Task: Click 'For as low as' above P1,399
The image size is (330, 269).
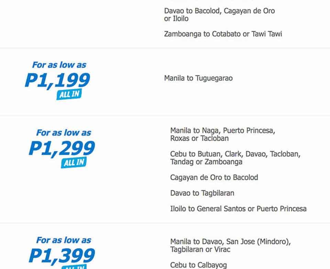Action: coord(64,240)
